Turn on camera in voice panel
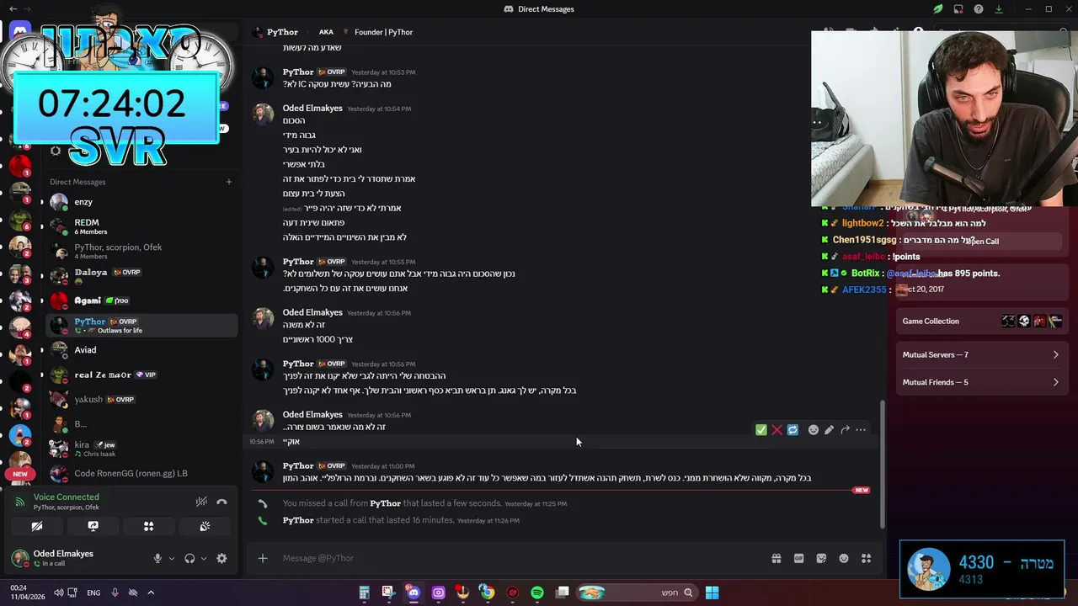 37,526
